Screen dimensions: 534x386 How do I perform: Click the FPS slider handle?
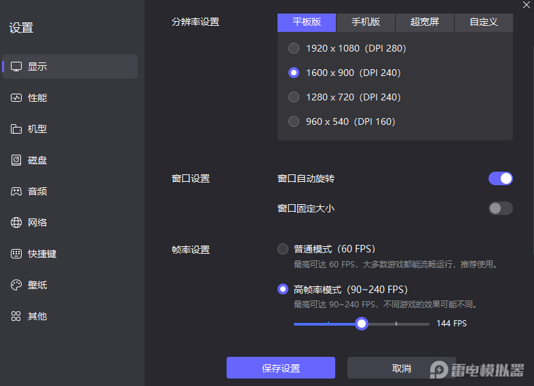[x=362, y=324]
